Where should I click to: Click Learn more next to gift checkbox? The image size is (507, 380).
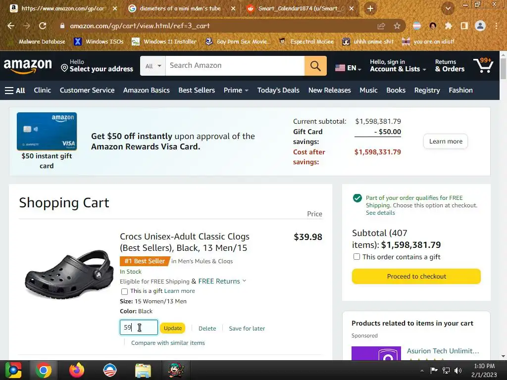point(179,291)
